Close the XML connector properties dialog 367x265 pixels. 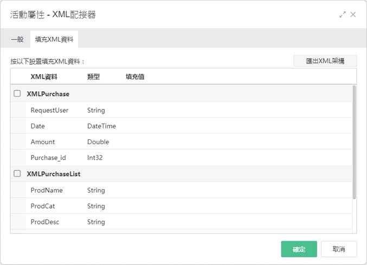click(353, 15)
